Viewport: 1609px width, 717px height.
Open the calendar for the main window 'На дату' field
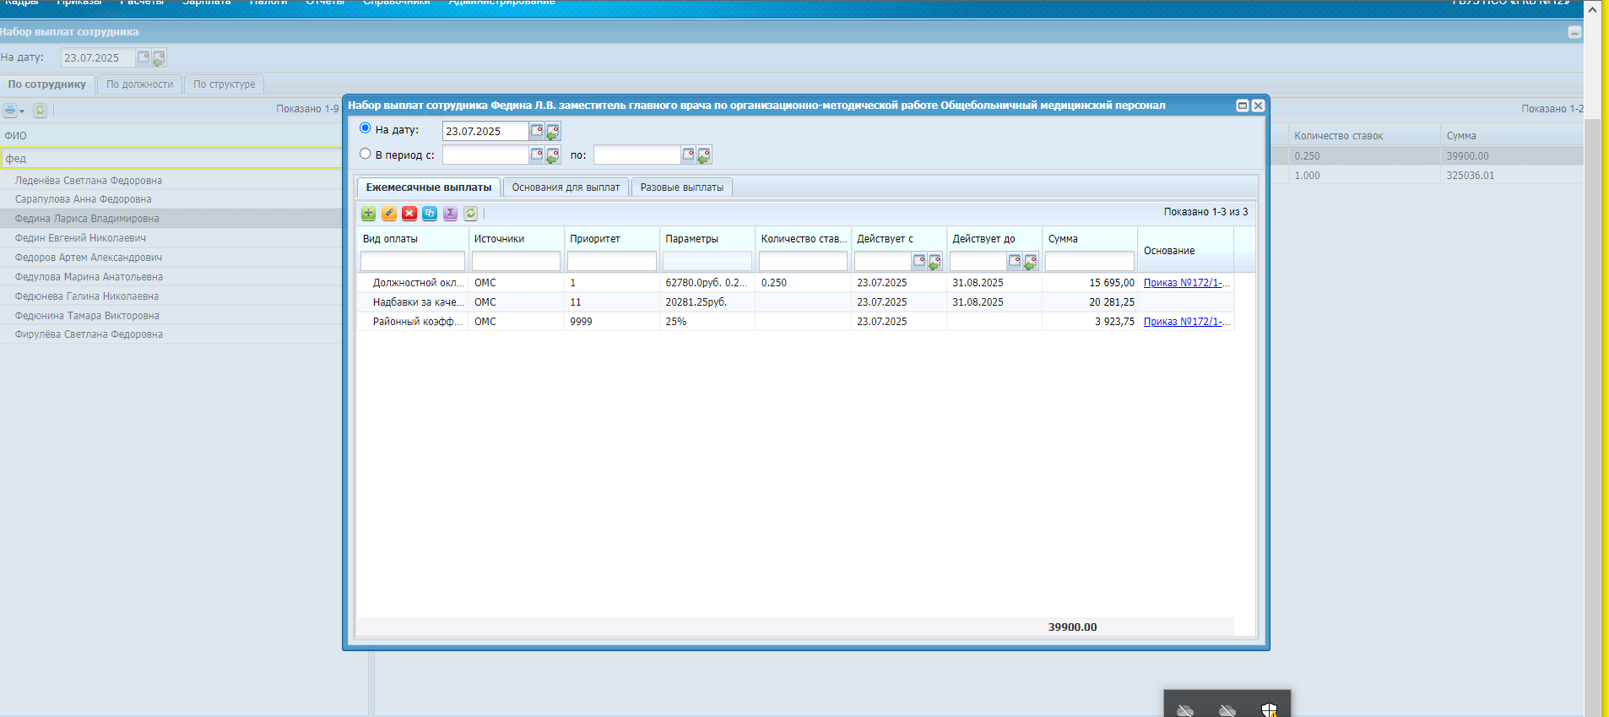coord(144,57)
